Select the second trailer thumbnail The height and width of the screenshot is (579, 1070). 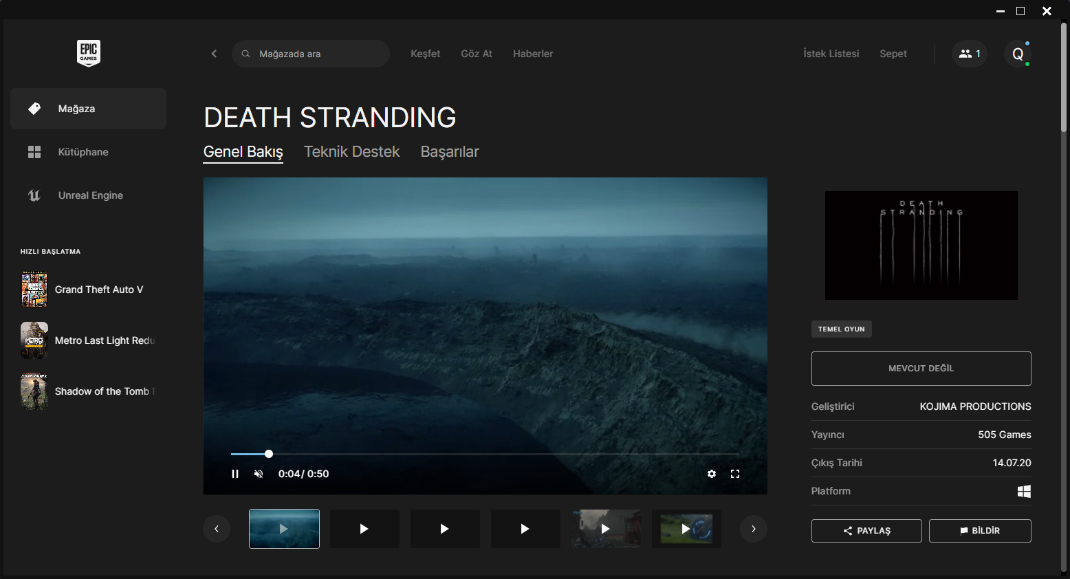364,529
